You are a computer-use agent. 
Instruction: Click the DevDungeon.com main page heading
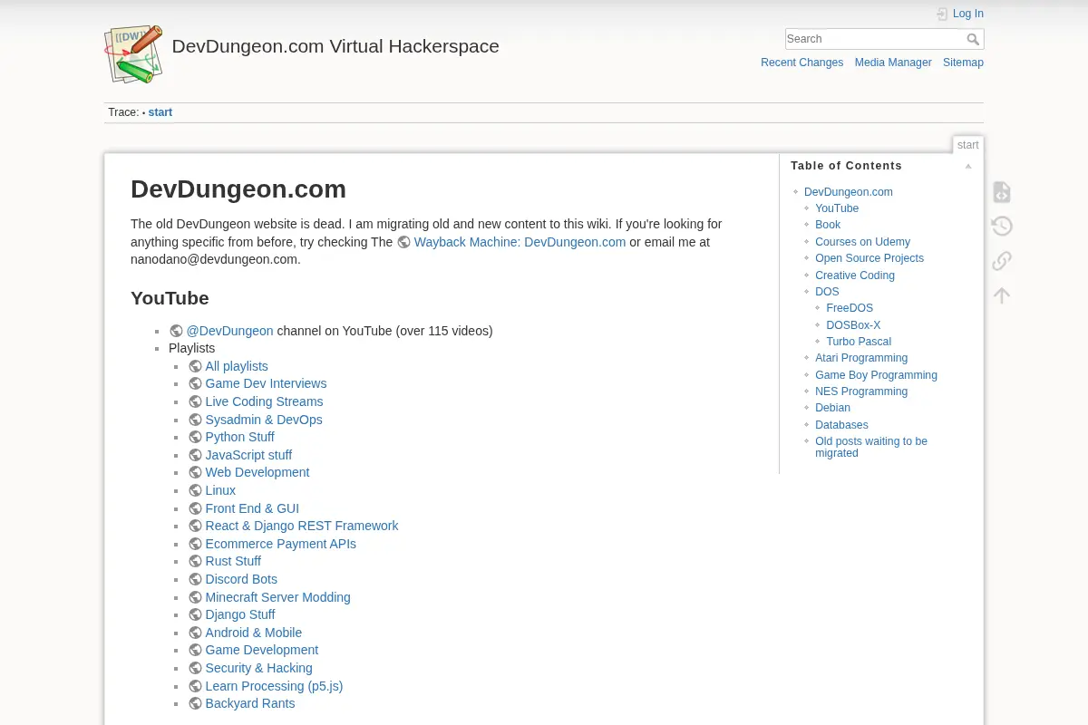pos(238,189)
